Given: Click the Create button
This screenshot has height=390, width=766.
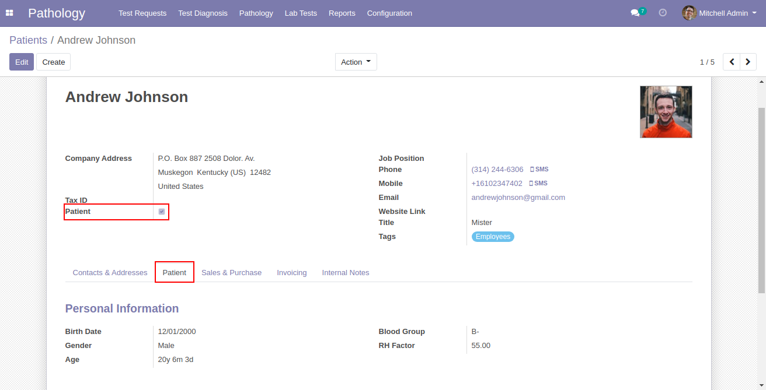Looking at the screenshot, I should point(54,62).
